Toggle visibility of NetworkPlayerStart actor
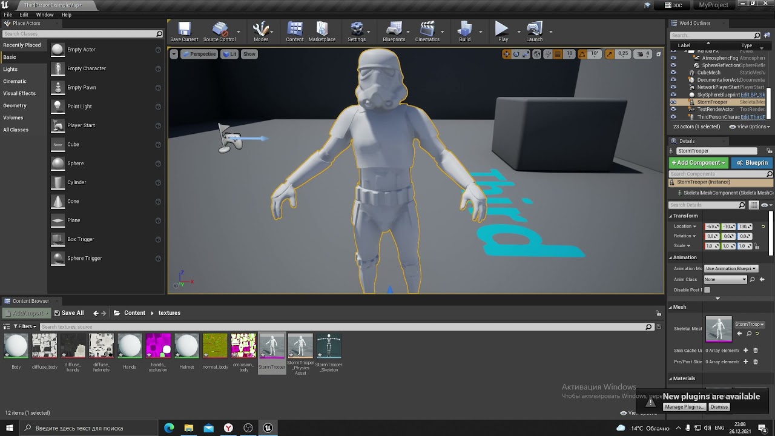 673,87
